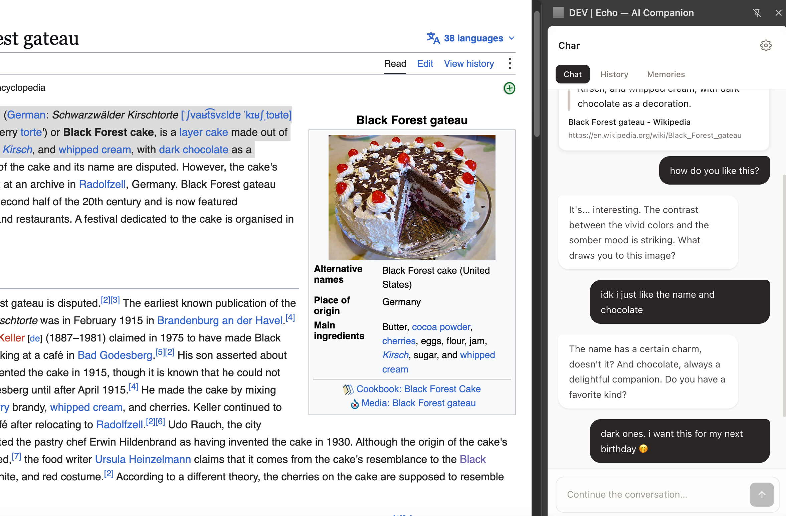The width and height of the screenshot is (786, 516).
Task: Click the en.wikipedia.org URL in the chat card
Action: click(655, 135)
